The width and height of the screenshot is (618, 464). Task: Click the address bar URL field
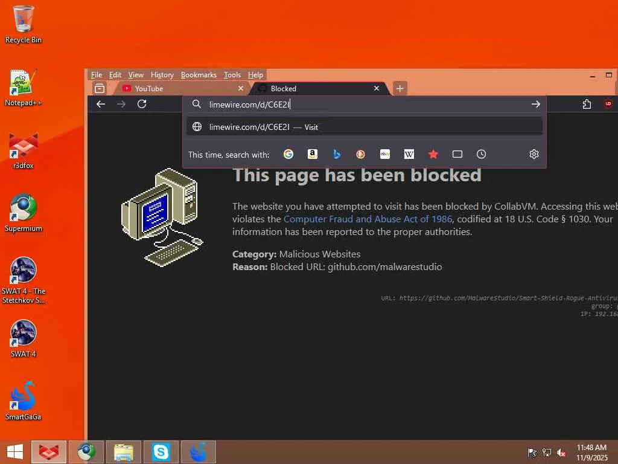pyautogui.click(x=365, y=105)
